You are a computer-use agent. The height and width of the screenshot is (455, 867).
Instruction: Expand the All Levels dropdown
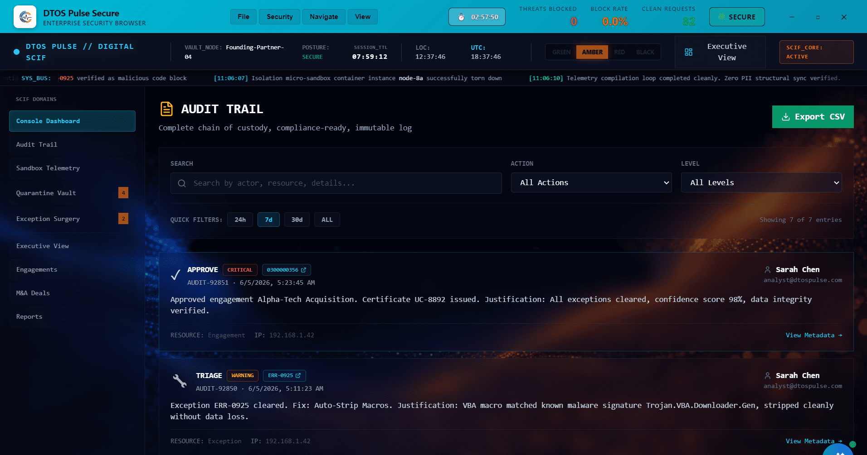(x=761, y=182)
